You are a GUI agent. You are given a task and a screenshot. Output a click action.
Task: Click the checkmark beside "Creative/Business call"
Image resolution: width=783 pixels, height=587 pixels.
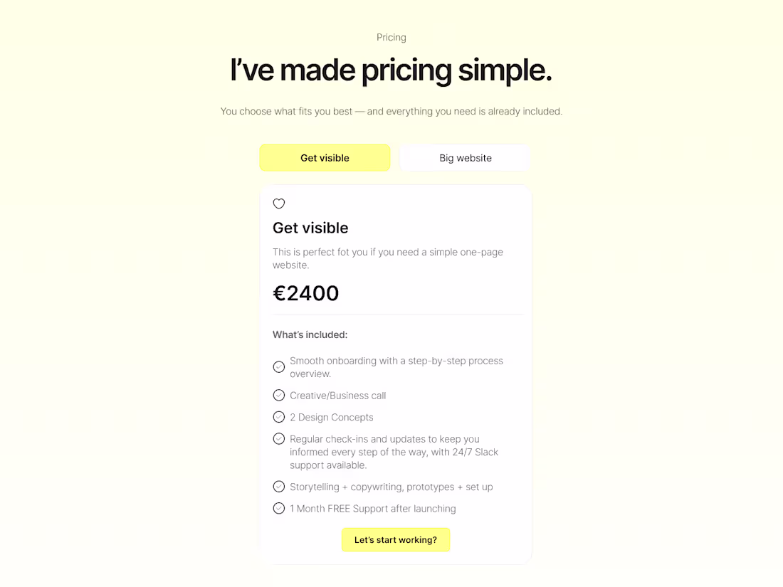pos(278,395)
